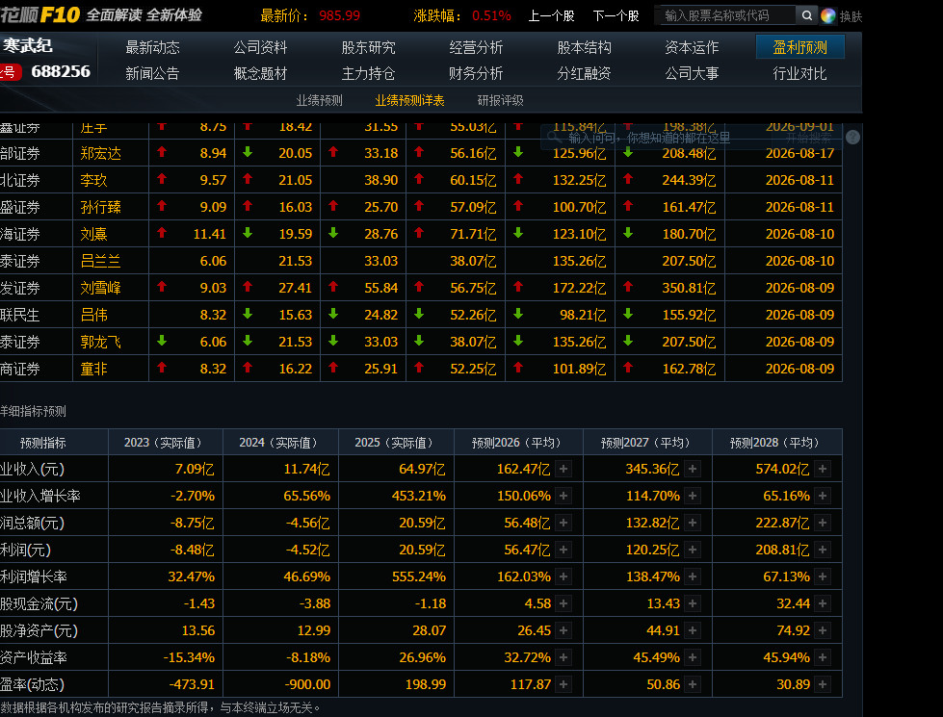Viewport: 943px width, 717px height.
Task: Select the 业绩预测详表 sub-tab
Action: tap(409, 100)
